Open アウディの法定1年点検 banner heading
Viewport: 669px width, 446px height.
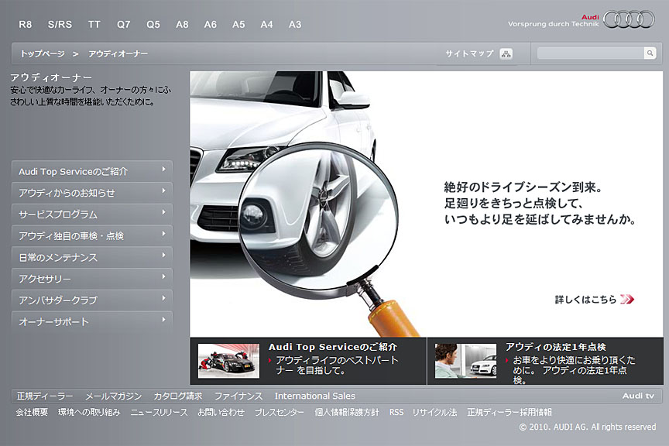coord(555,347)
